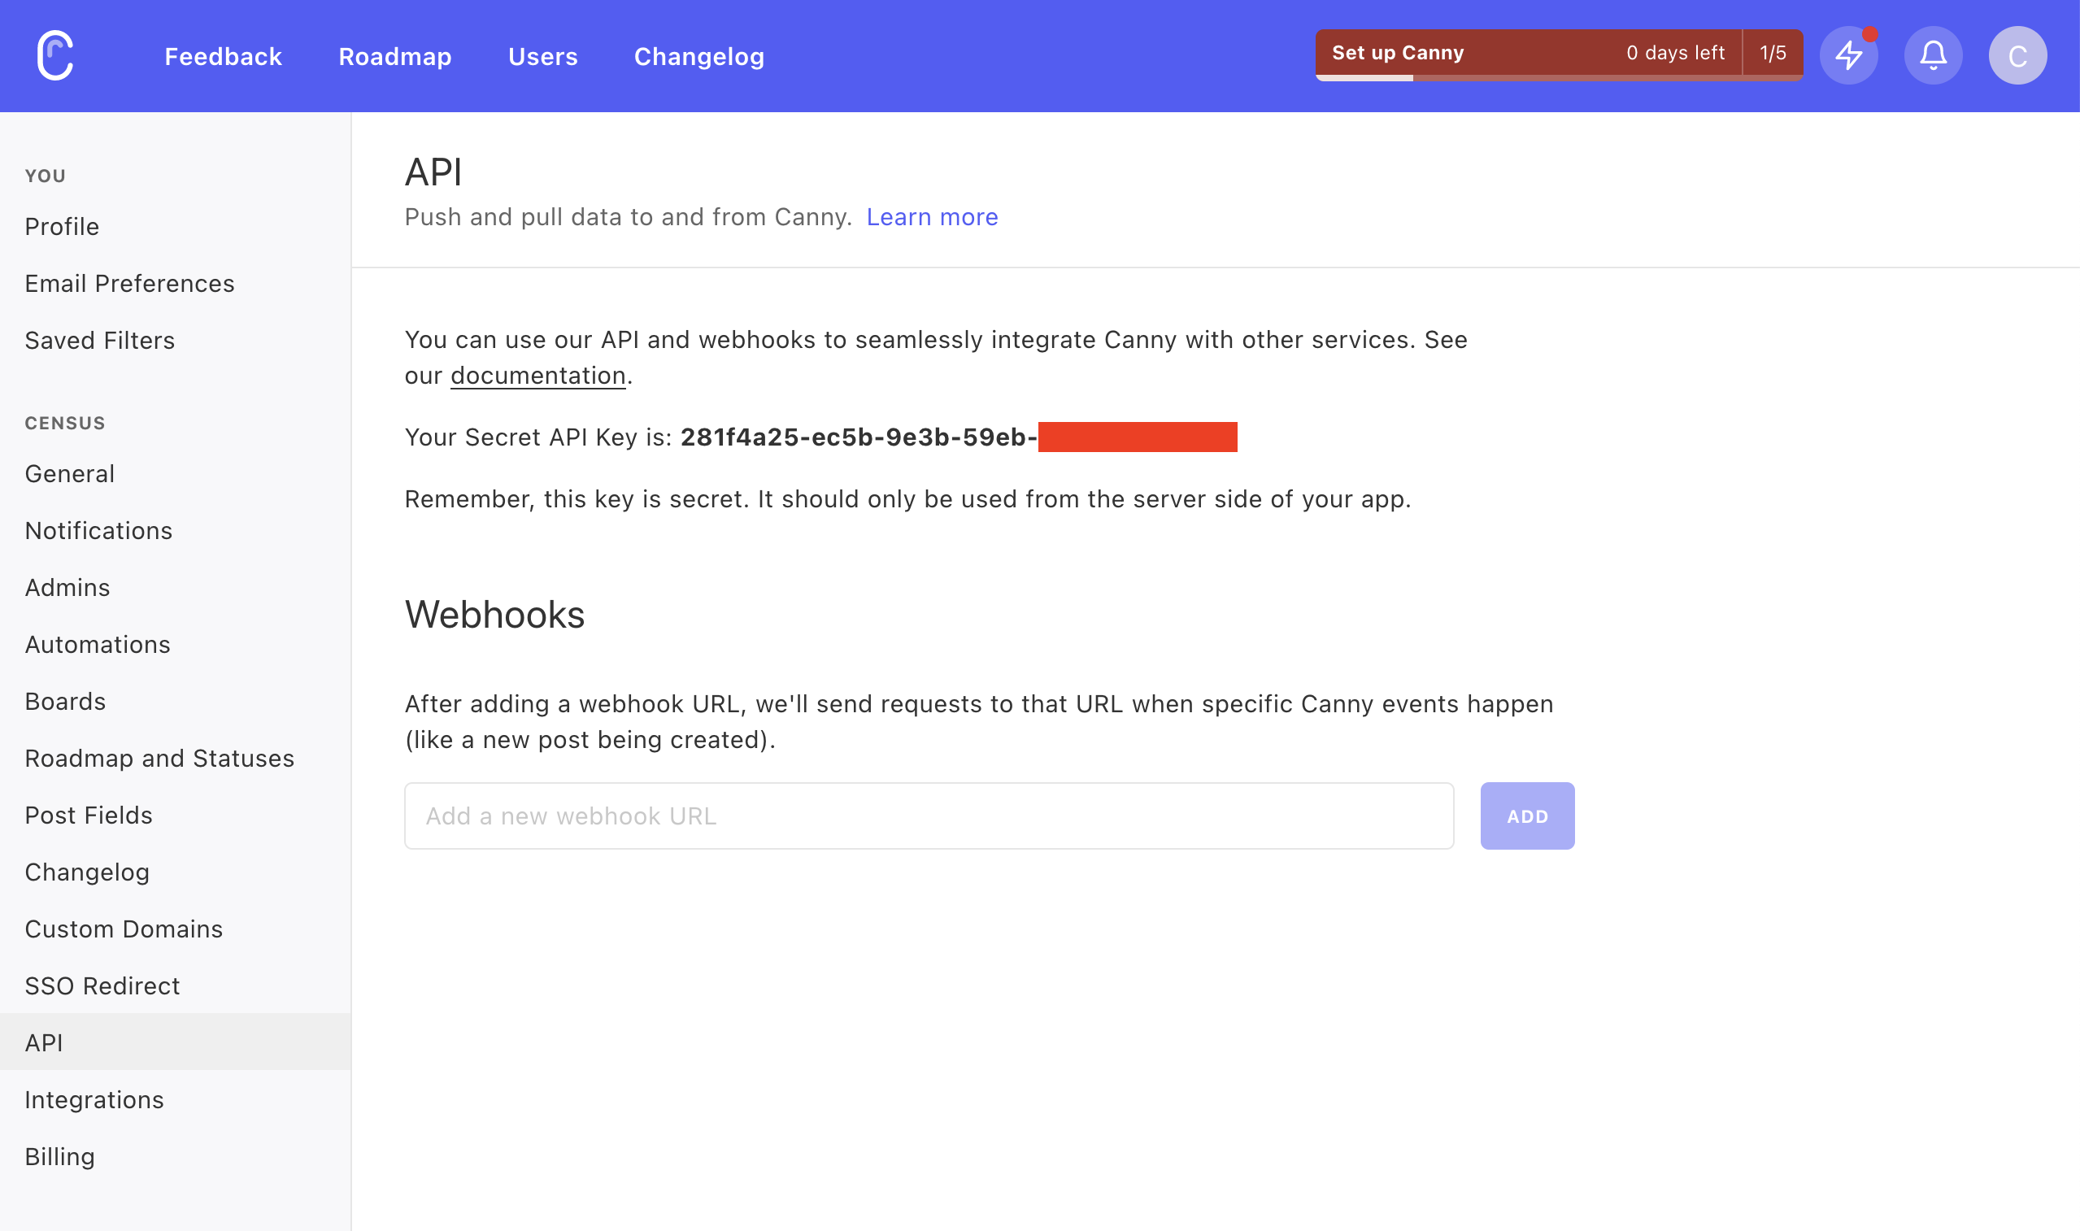Open the Learn more link
This screenshot has width=2080, height=1231.
(932, 217)
